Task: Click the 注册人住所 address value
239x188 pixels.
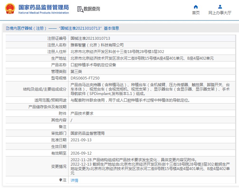Action: 117,52
